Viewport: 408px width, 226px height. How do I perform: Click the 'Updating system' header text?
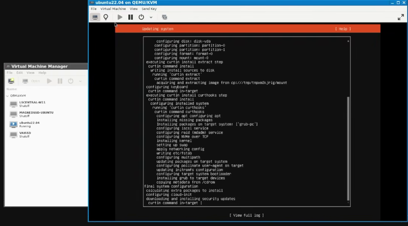coord(158,29)
